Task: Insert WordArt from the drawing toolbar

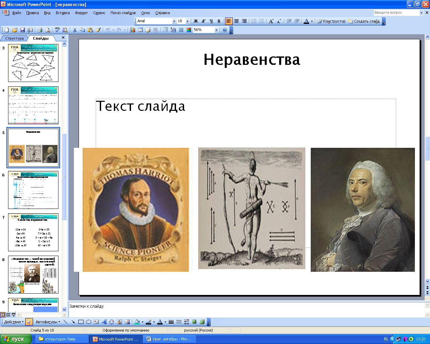Action: tap(104, 322)
